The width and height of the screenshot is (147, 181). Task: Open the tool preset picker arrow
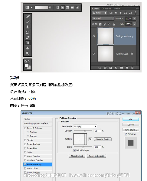[x=31, y=8]
